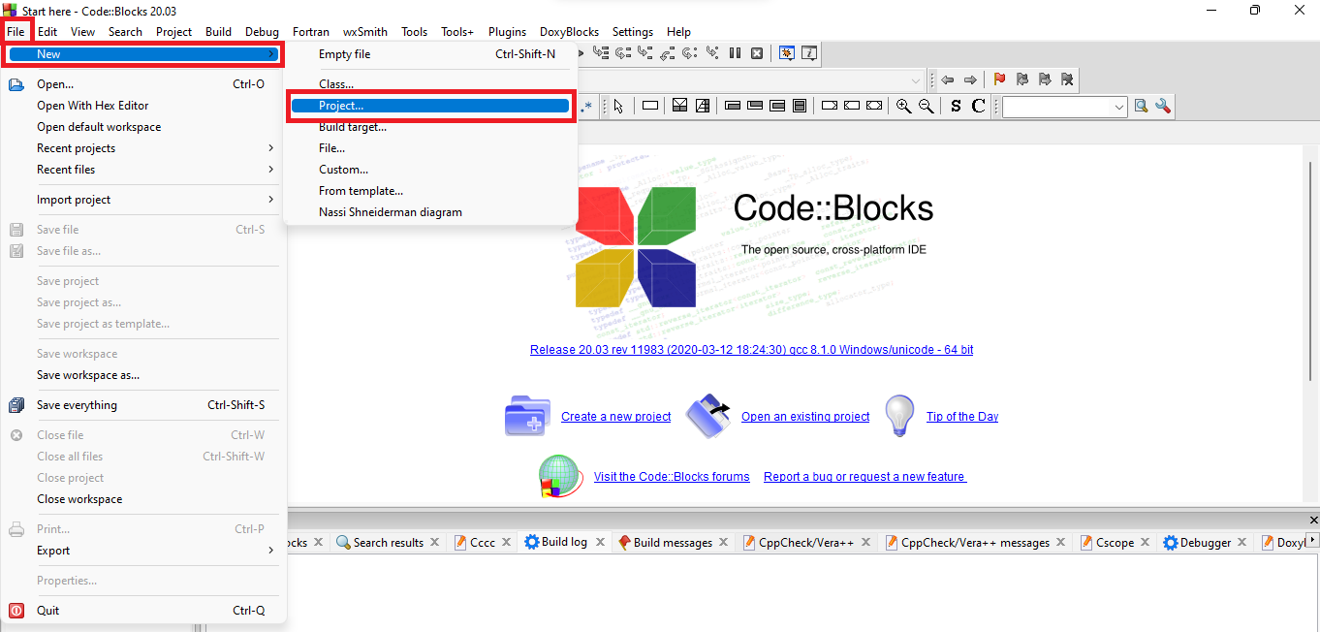
Task: Click the bold S toolbar icon
Action: pos(956,106)
